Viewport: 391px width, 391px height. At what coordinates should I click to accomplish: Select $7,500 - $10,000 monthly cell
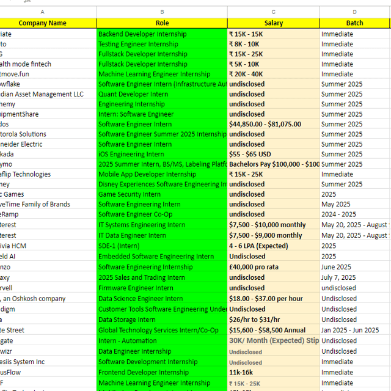[274, 225]
